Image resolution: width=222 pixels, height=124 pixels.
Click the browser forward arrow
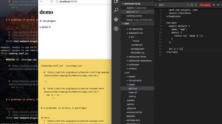pyautogui.click(x=46, y=1)
